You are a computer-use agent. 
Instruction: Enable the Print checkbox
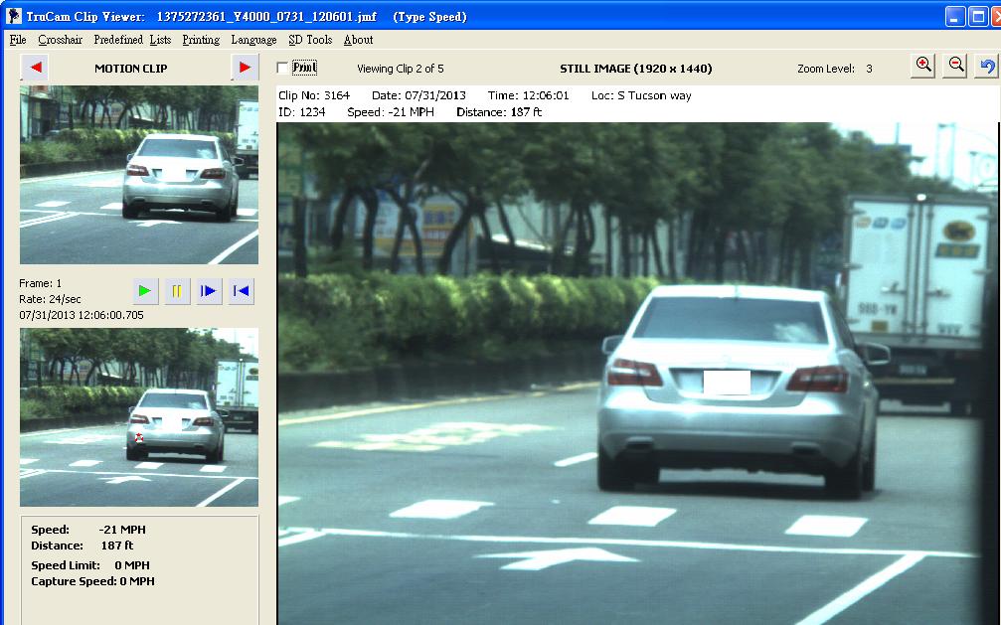[x=283, y=68]
